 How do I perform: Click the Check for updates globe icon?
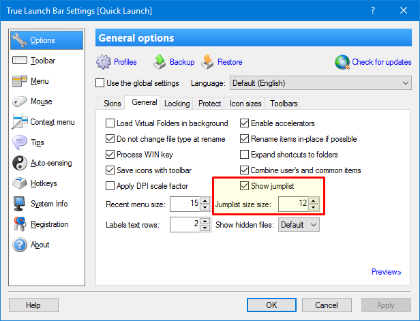click(342, 62)
